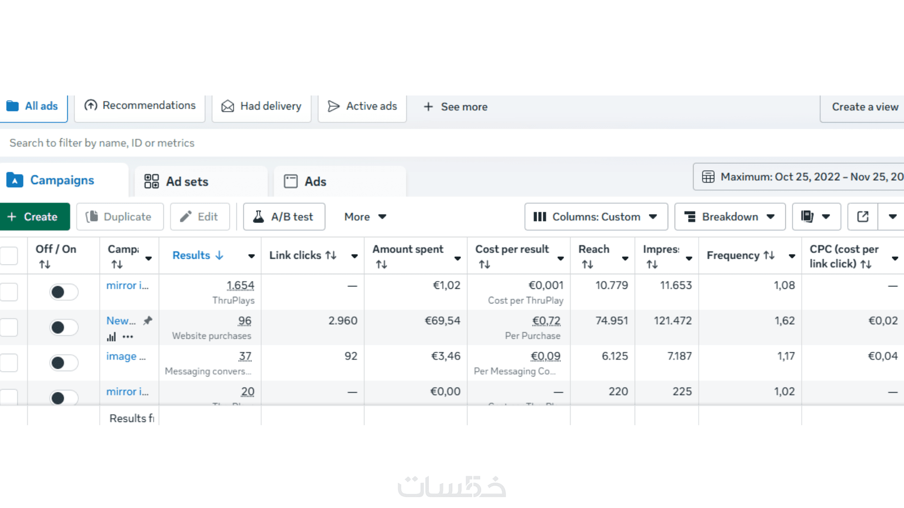Click the pin icon beside New campaign
The width and height of the screenshot is (904, 508).
tap(148, 321)
